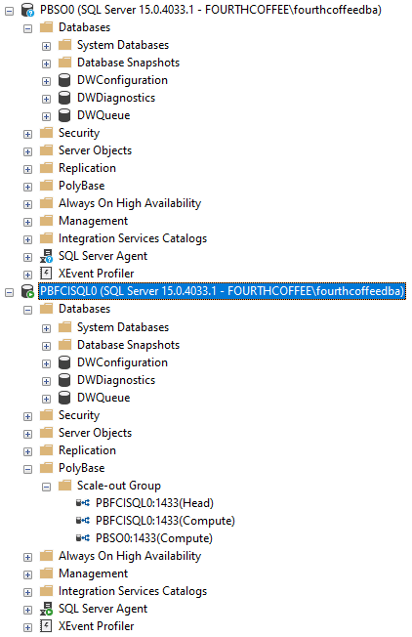Click Security folder icon under PBSO0
Viewport: 412px width, 637px height.
[46, 133]
